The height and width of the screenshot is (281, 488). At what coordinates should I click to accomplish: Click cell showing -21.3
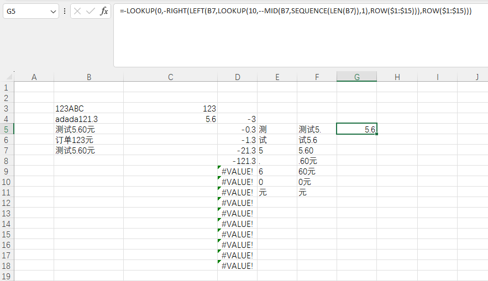[x=238, y=151]
